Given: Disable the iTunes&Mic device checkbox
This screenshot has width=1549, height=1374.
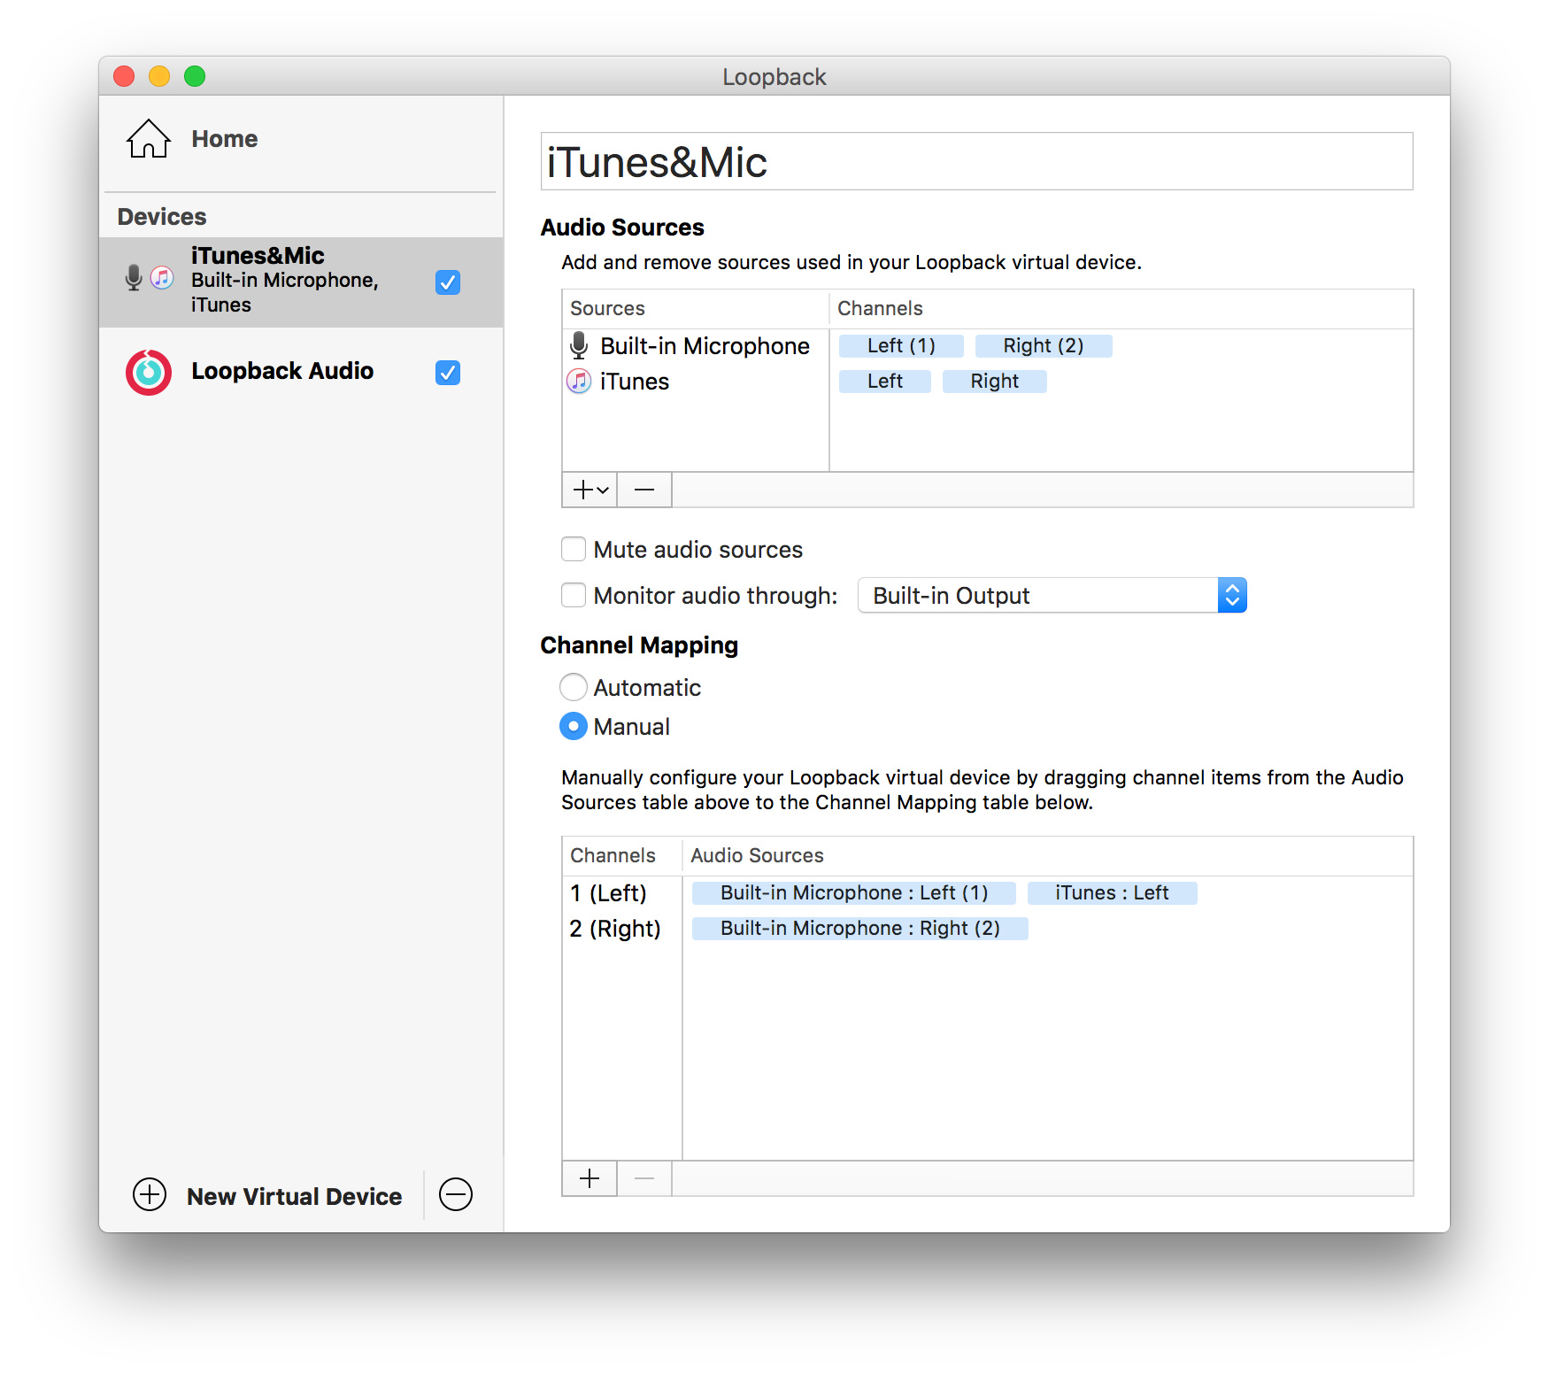Looking at the screenshot, I should (x=448, y=282).
